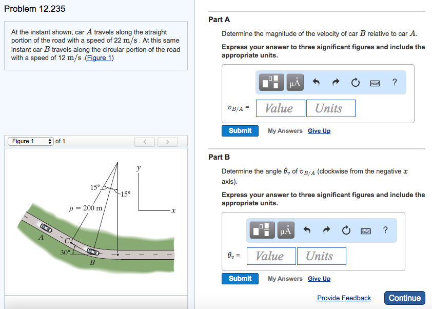Image resolution: width=432 pixels, height=309 pixels.
Task: Show keyboard shortcuts for Part B
Action: click(x=366, y=230)
